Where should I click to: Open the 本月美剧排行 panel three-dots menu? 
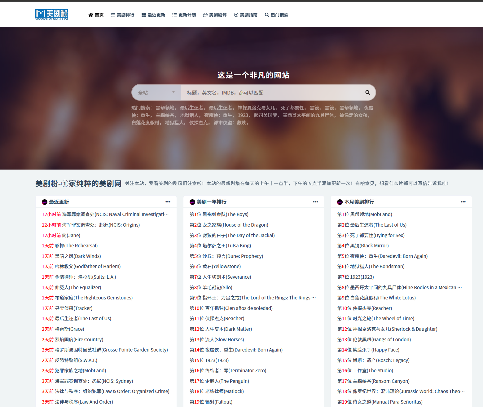463,202
